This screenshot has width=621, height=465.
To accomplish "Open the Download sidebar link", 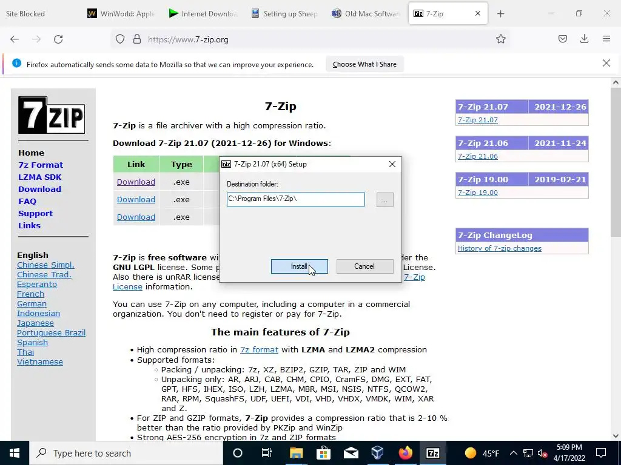I will click(39, 189).
